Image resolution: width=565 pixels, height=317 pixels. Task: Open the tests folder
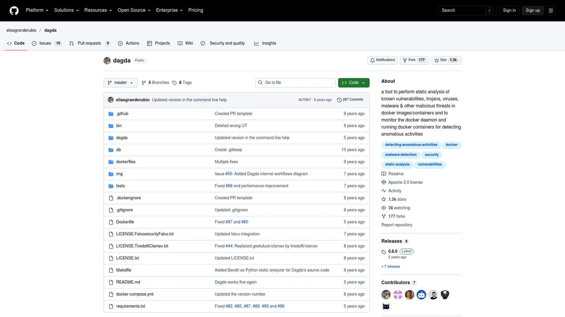(120, 186)
